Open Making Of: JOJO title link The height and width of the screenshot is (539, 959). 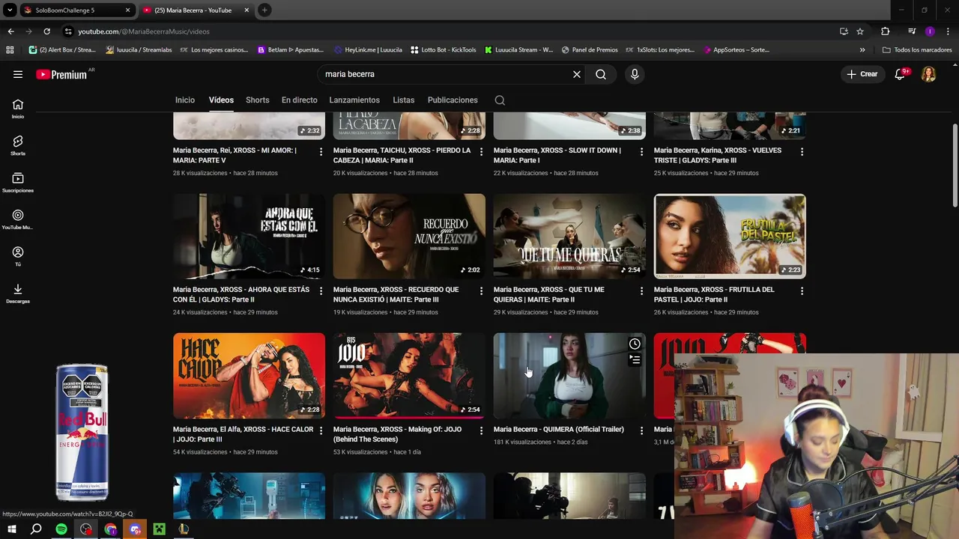click(396, 434)
